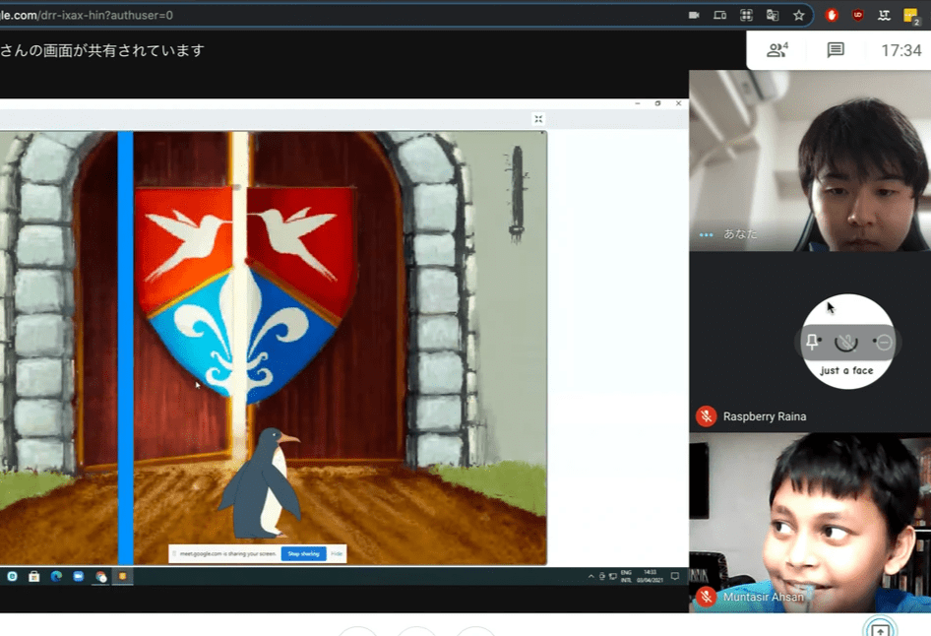Open the yellow extension with badge 2
Screen dimensions: 931x636
click(x=910, y=16)
